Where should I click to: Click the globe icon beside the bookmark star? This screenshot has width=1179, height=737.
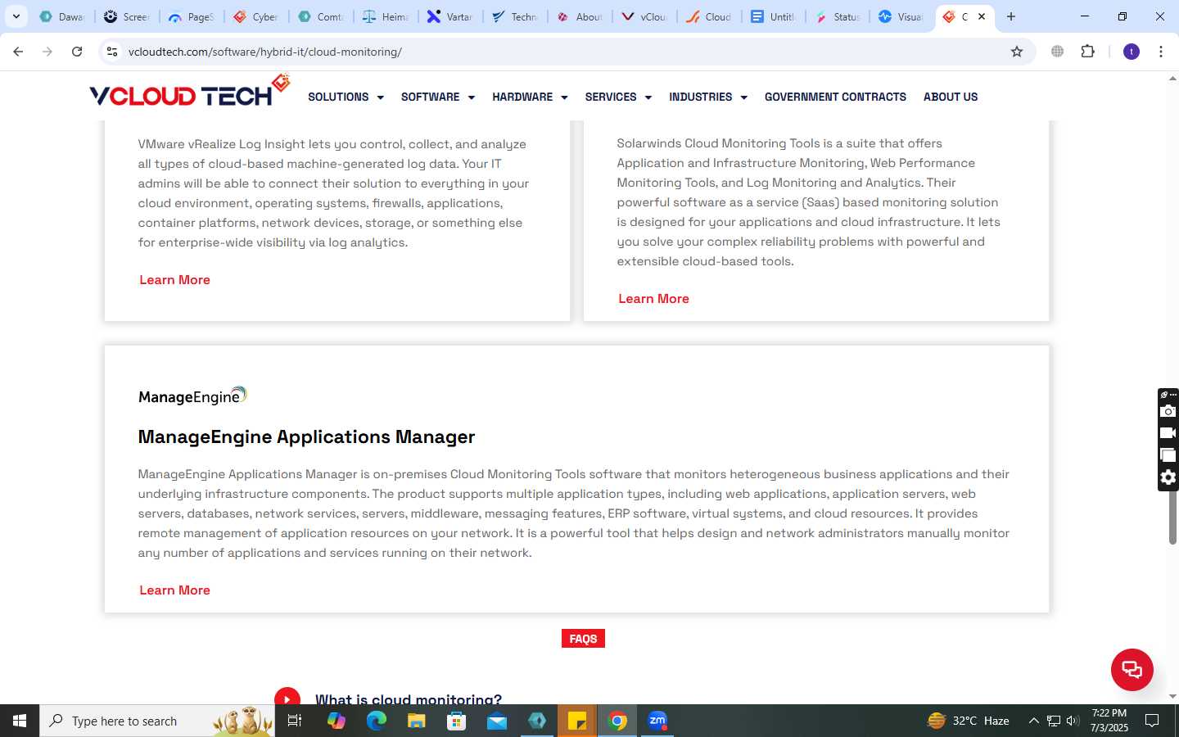(1058, 52)
